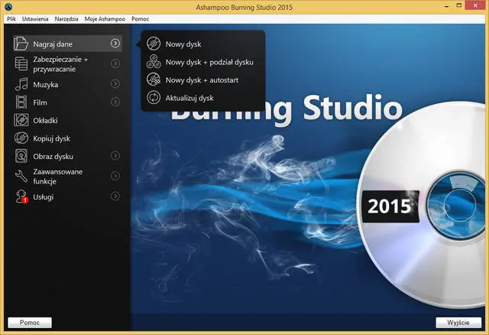Select Film label in sidebar
This screenshot has height=335, width=489.
40,102
